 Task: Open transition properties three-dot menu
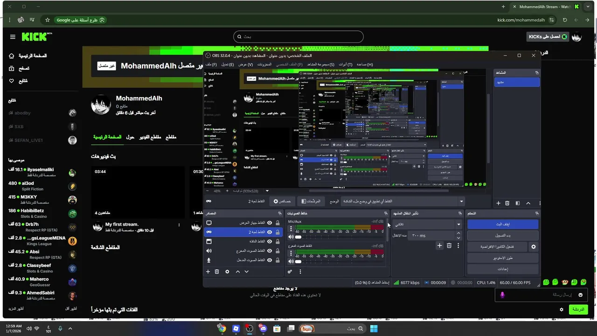point(458,245)
